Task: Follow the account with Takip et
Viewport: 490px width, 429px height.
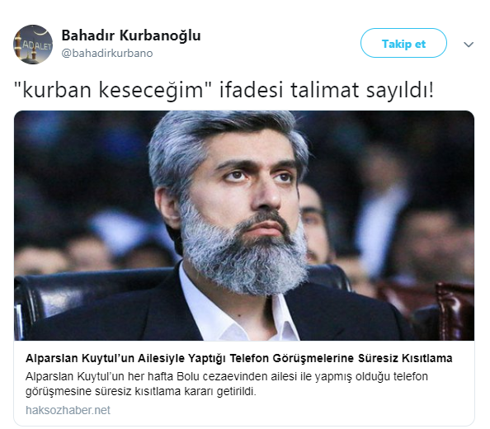Action: click(x=403, y=43)
